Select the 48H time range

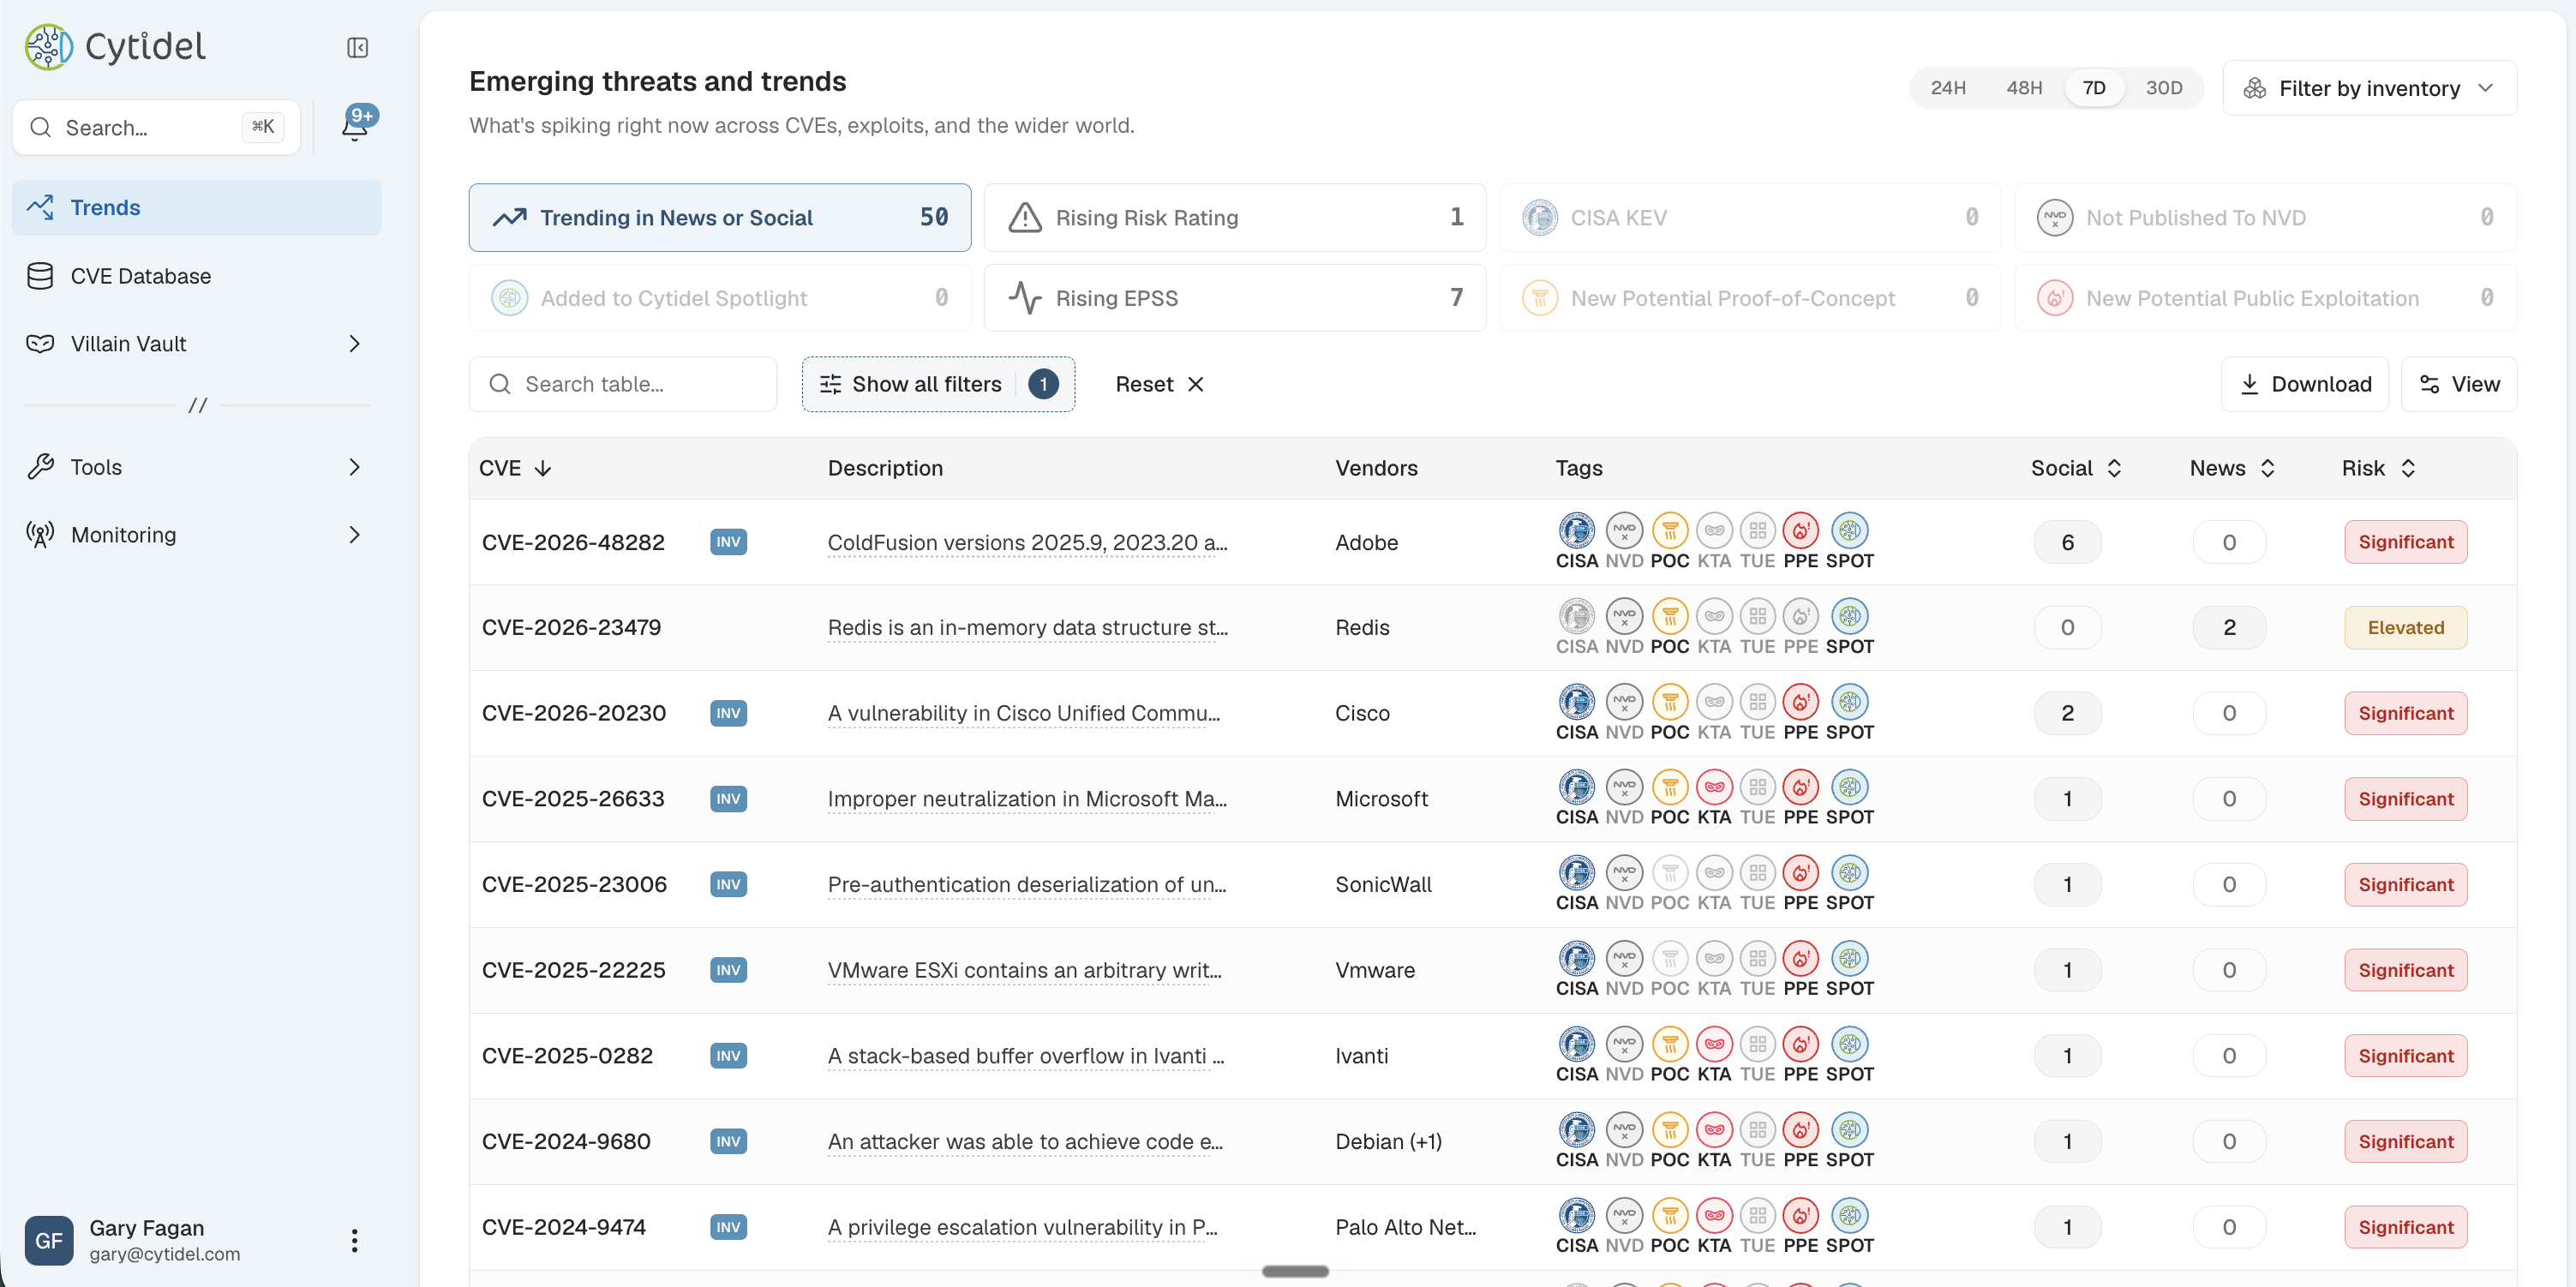2024,88
